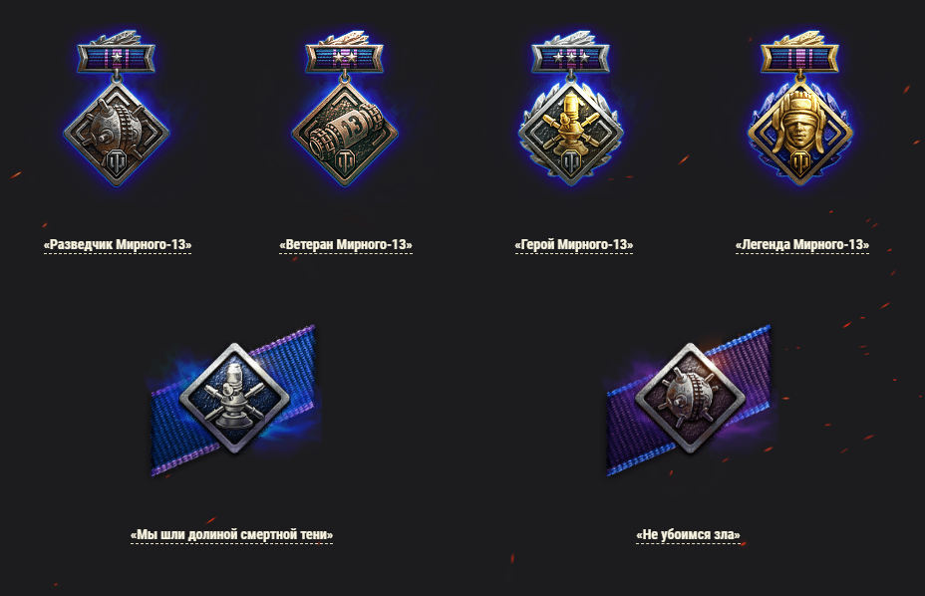Click the one-star ribbon bar above Разведчик medal
The width and height of the screenshot is (925, 596).
[117, 58]
